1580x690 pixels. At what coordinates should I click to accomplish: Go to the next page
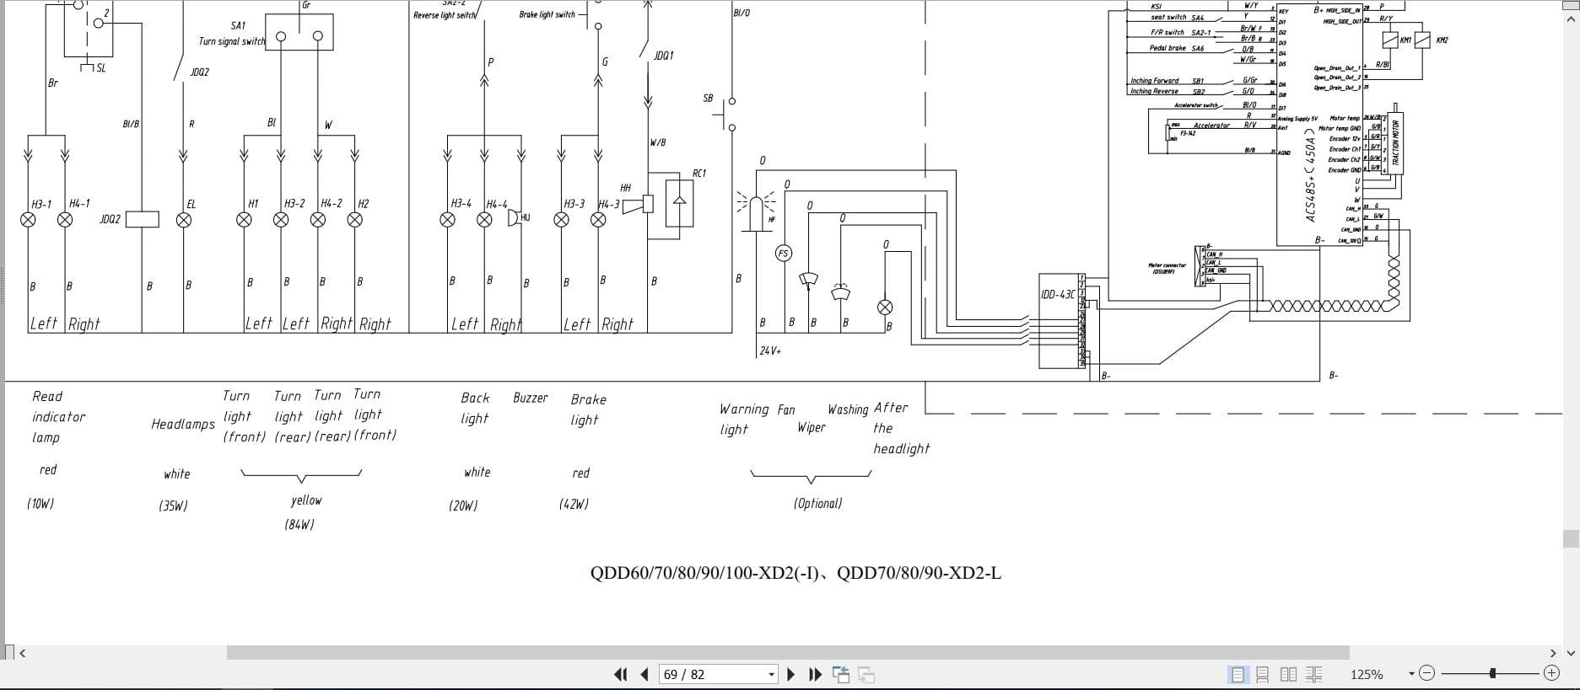coord(791,674)
